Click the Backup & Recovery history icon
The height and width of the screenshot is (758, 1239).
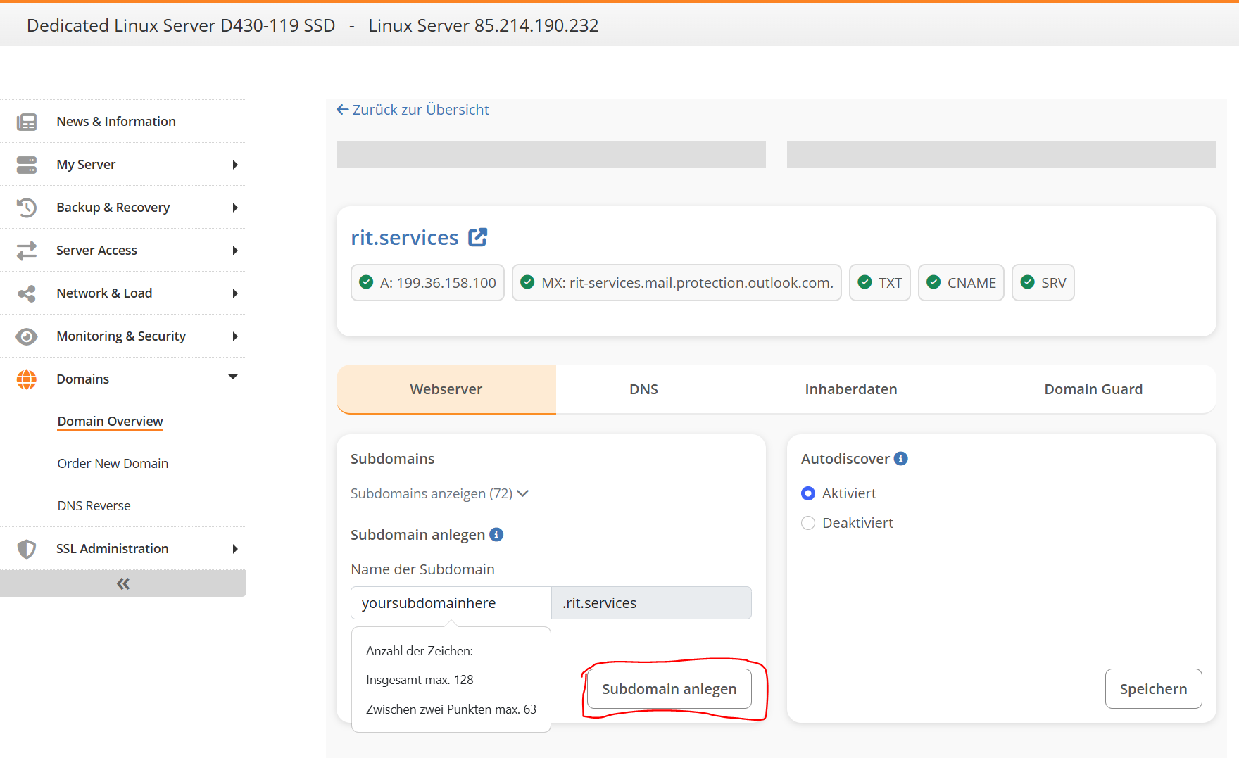[27, 208]
